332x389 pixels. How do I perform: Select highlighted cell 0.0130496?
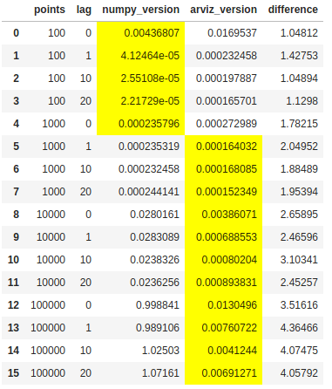coord(223,305)
